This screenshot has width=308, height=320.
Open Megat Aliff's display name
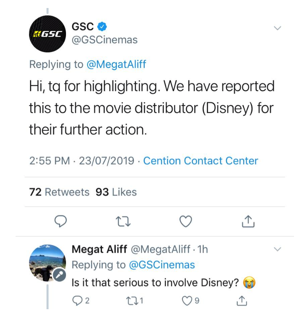click(x=100, y=249)
